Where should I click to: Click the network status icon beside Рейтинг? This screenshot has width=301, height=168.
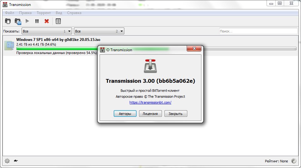pos(294,161)
